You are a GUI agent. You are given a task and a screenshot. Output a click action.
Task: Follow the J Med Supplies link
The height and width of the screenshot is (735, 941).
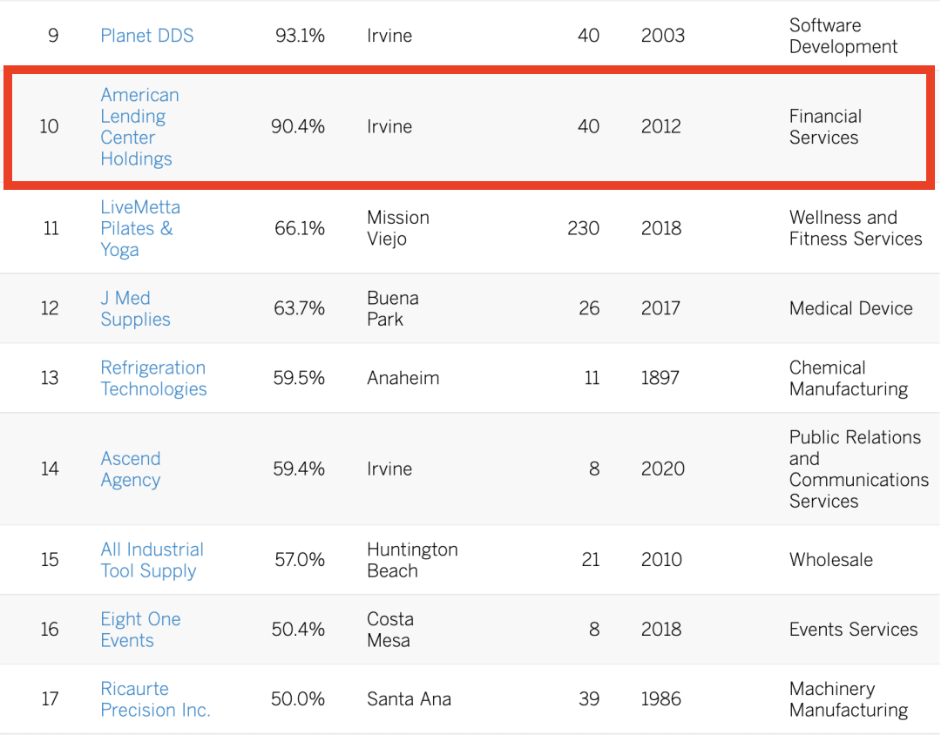135,308
